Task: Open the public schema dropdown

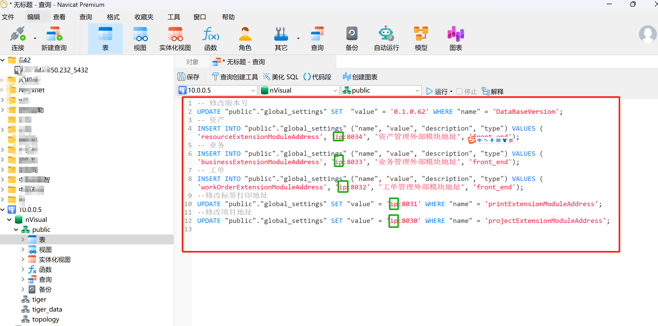Action: click(x=417, y=90)
